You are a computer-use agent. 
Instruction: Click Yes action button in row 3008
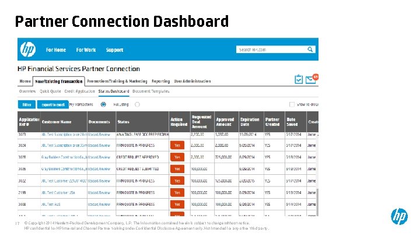tap(177, 204)
